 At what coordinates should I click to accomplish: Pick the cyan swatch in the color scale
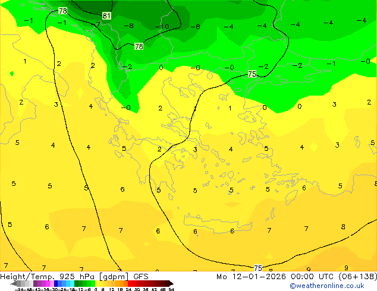(x=72, y=283)
